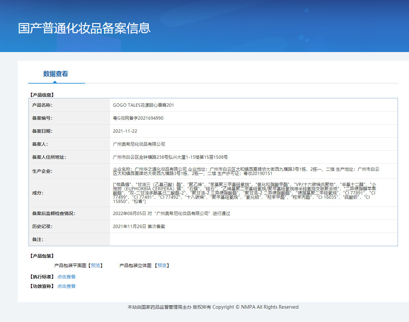Image resolution: width=409 pixels, height=322 pixels.
Task: Click the 【产品信息】 section heading
Action: (x=42, y=95)
